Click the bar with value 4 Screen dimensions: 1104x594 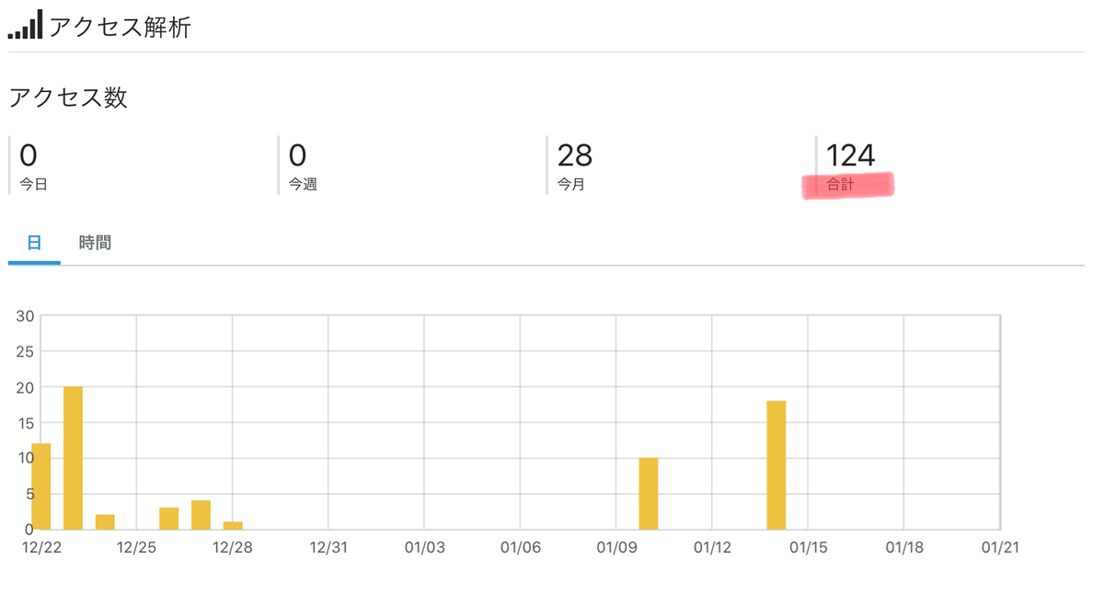(x=201, y=515)
